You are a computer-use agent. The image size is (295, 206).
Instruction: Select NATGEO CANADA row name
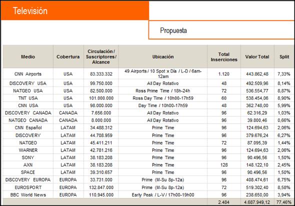point(28,120)
